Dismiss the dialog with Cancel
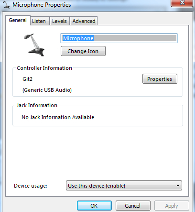Screen dimensions: 195x212 (133, 206)
